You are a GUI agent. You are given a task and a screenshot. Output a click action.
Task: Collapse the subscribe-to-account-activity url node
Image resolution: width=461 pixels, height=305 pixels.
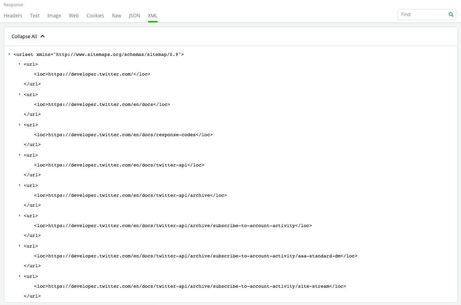pyautogui.click(x=20, y=216)
